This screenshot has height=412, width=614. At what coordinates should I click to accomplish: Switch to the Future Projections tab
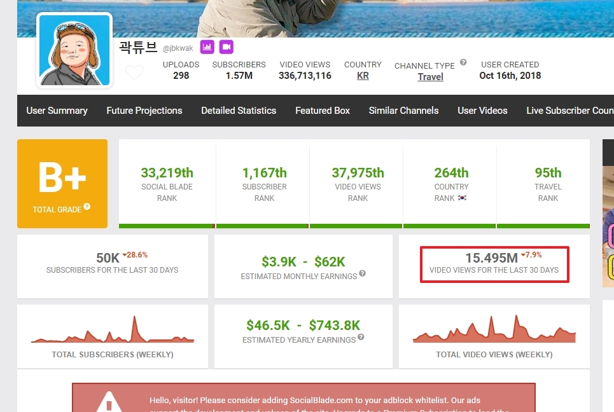tap(144, 111)
